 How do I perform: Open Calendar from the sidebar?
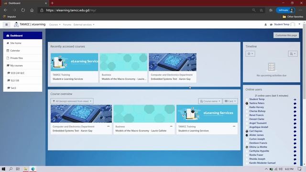pos(22,51)
